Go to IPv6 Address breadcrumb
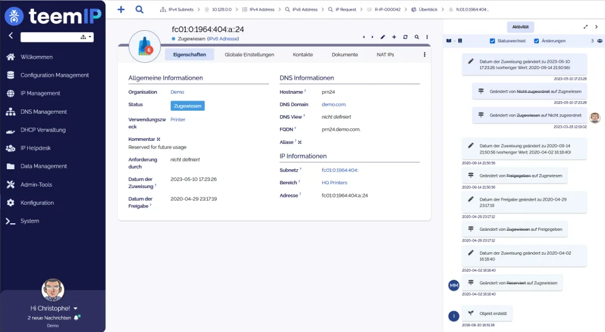 (x=301, y=9)
